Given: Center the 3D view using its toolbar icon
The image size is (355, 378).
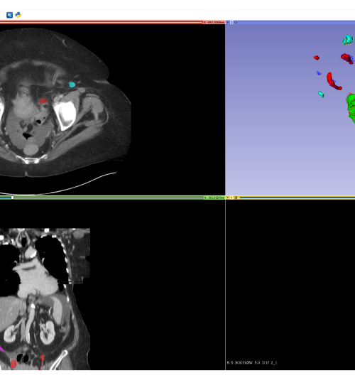Looking at the screenshot, I should [236, 22].
